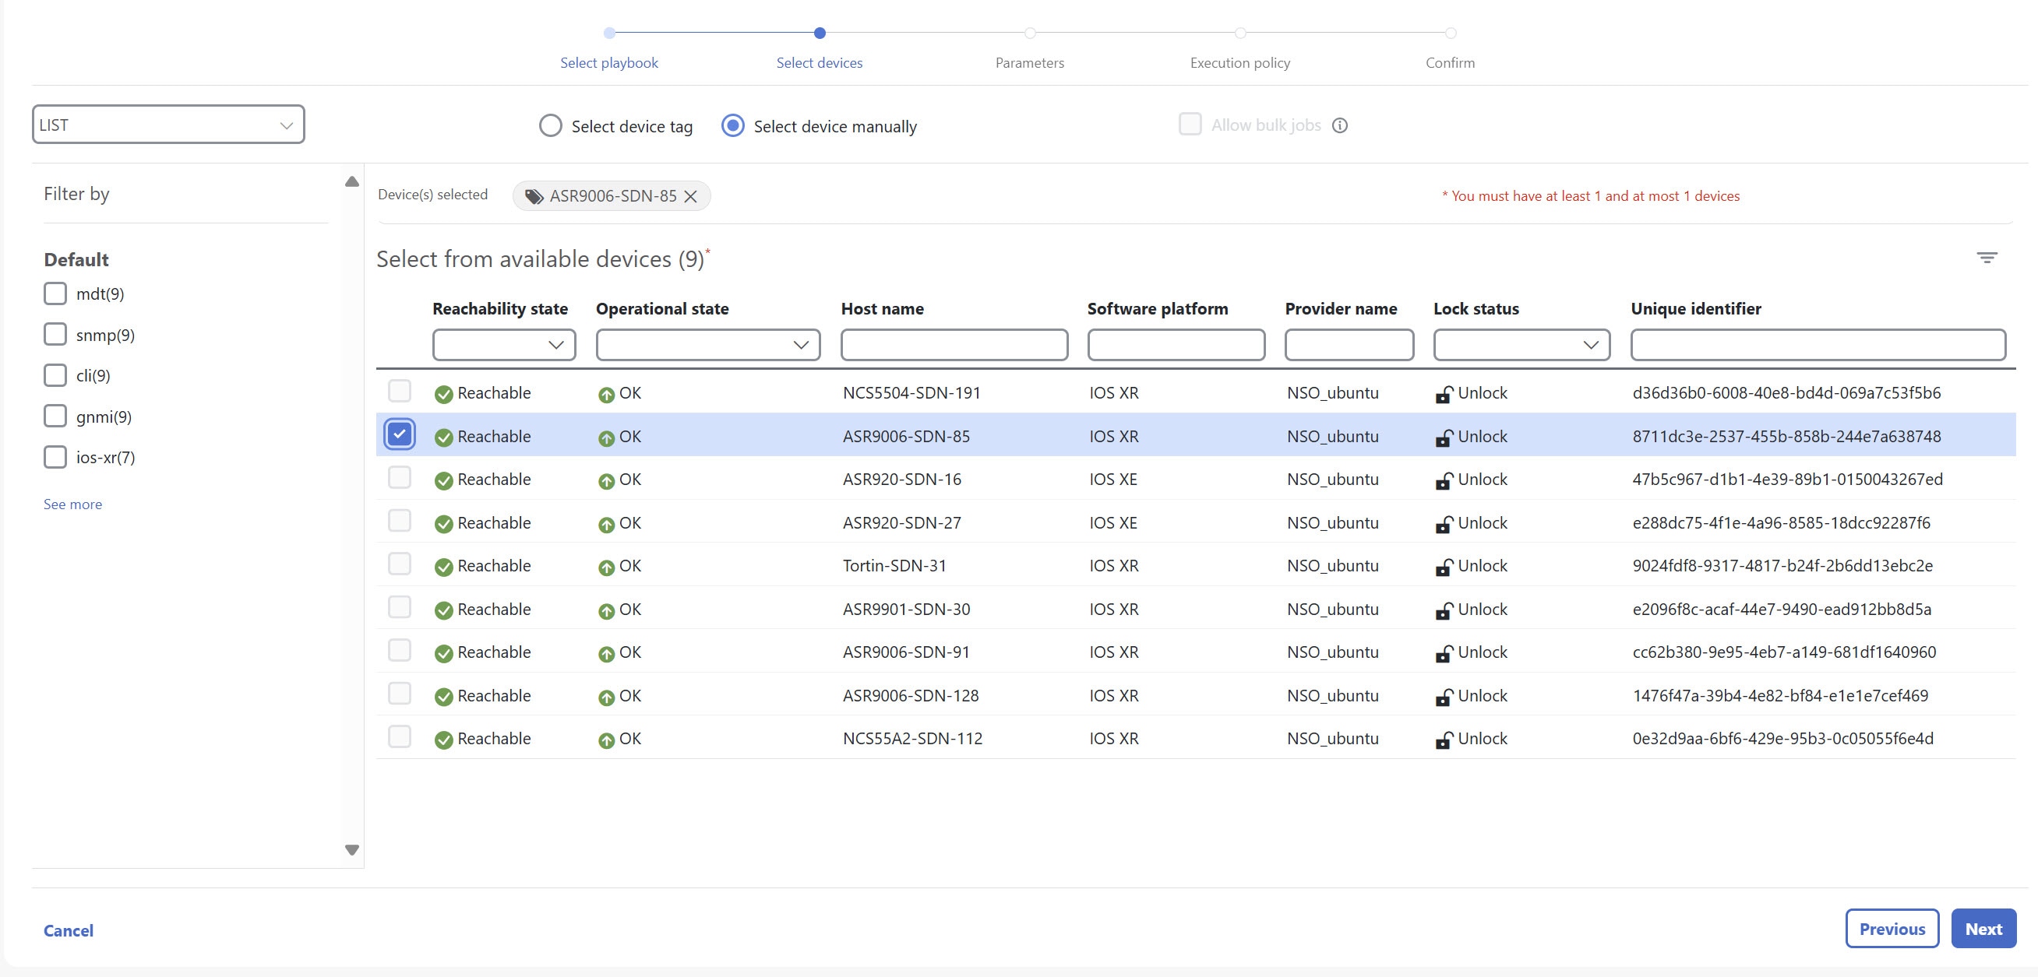Check the ASR9006-SDN-91 row checkbox
Screen dimensions: 2038x977
pyautogui.click(x=400, y=650)
